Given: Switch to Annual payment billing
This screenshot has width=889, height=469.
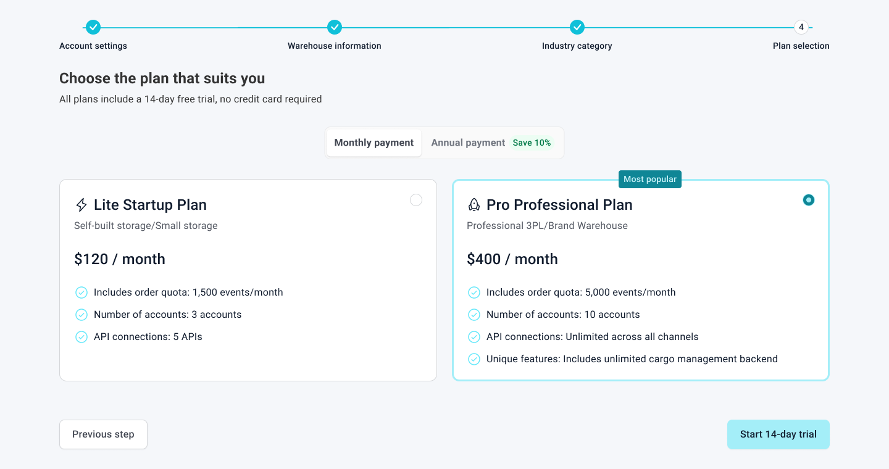Looking at the screenshot, I should click(468, 143).
